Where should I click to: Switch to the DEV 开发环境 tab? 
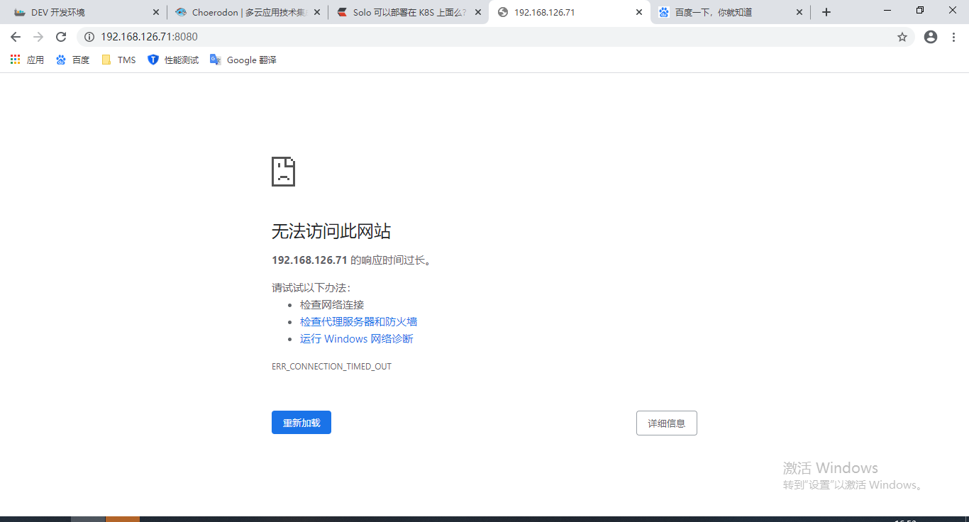pos(86,12)
